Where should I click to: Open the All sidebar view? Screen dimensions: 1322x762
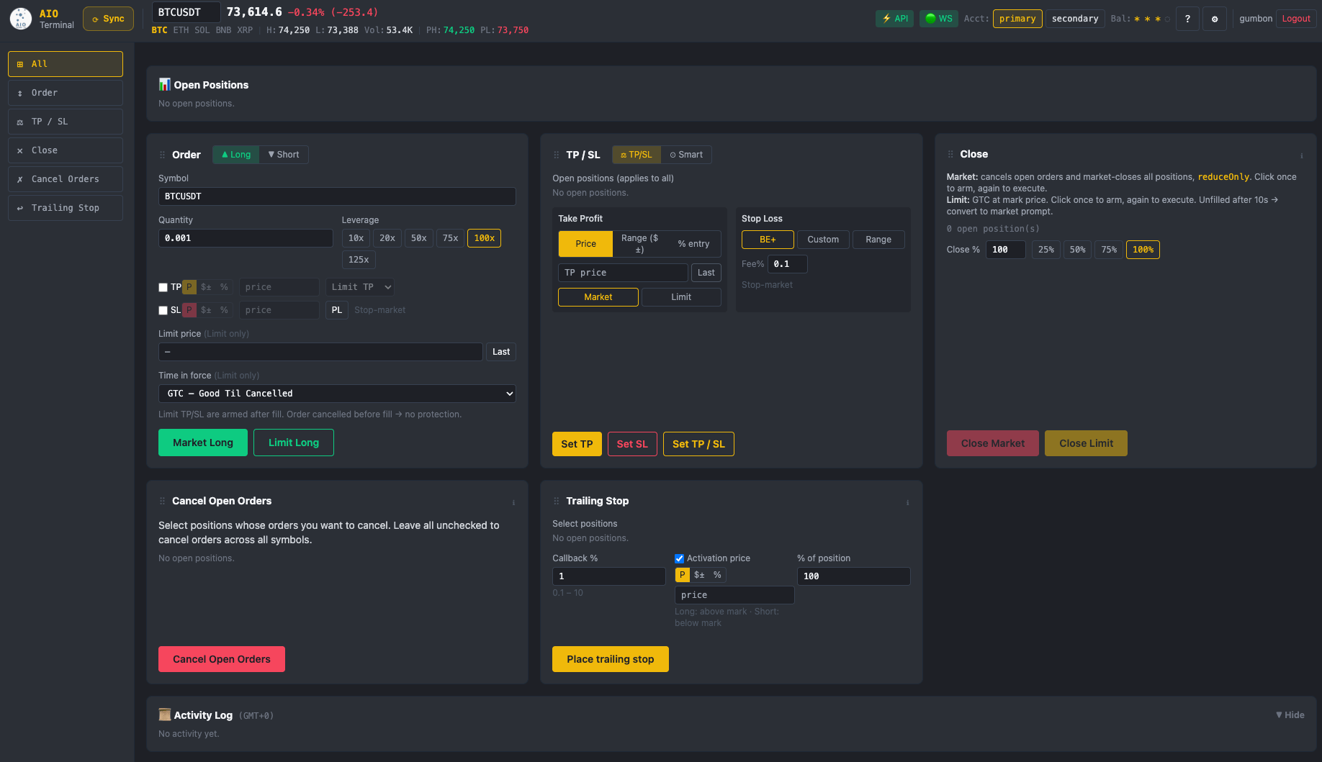66,64
